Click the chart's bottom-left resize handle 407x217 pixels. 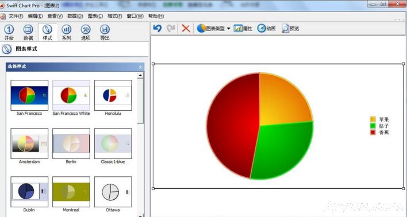click(x=153, y=188)
